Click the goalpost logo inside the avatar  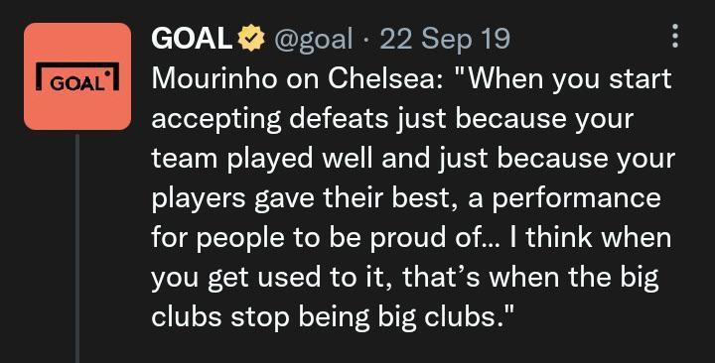point(77,76)
